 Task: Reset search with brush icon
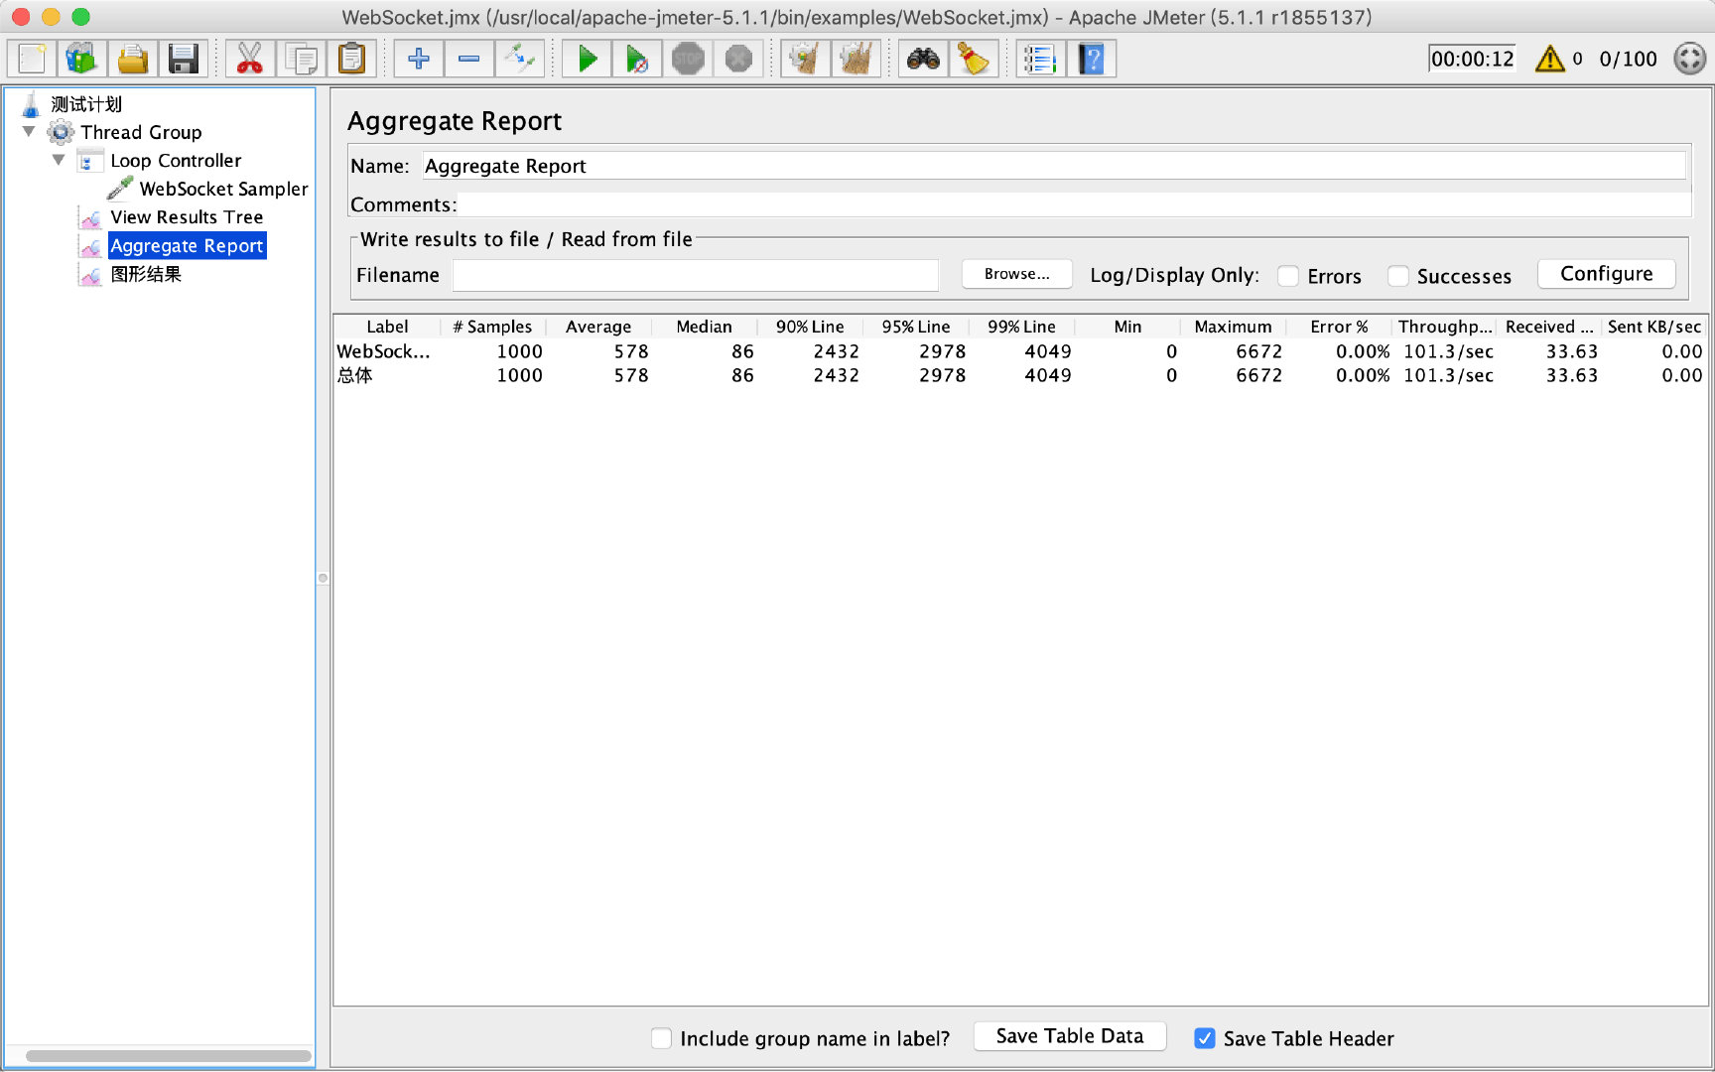974,59
